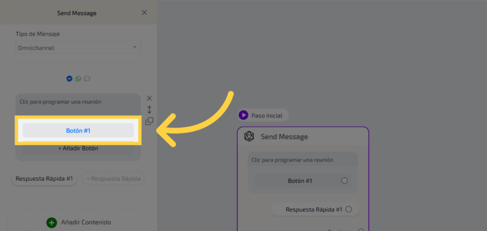Select the Facebook Messenger channel icon
This screenshot has height=231, width=487.
(x=69, y=78)
